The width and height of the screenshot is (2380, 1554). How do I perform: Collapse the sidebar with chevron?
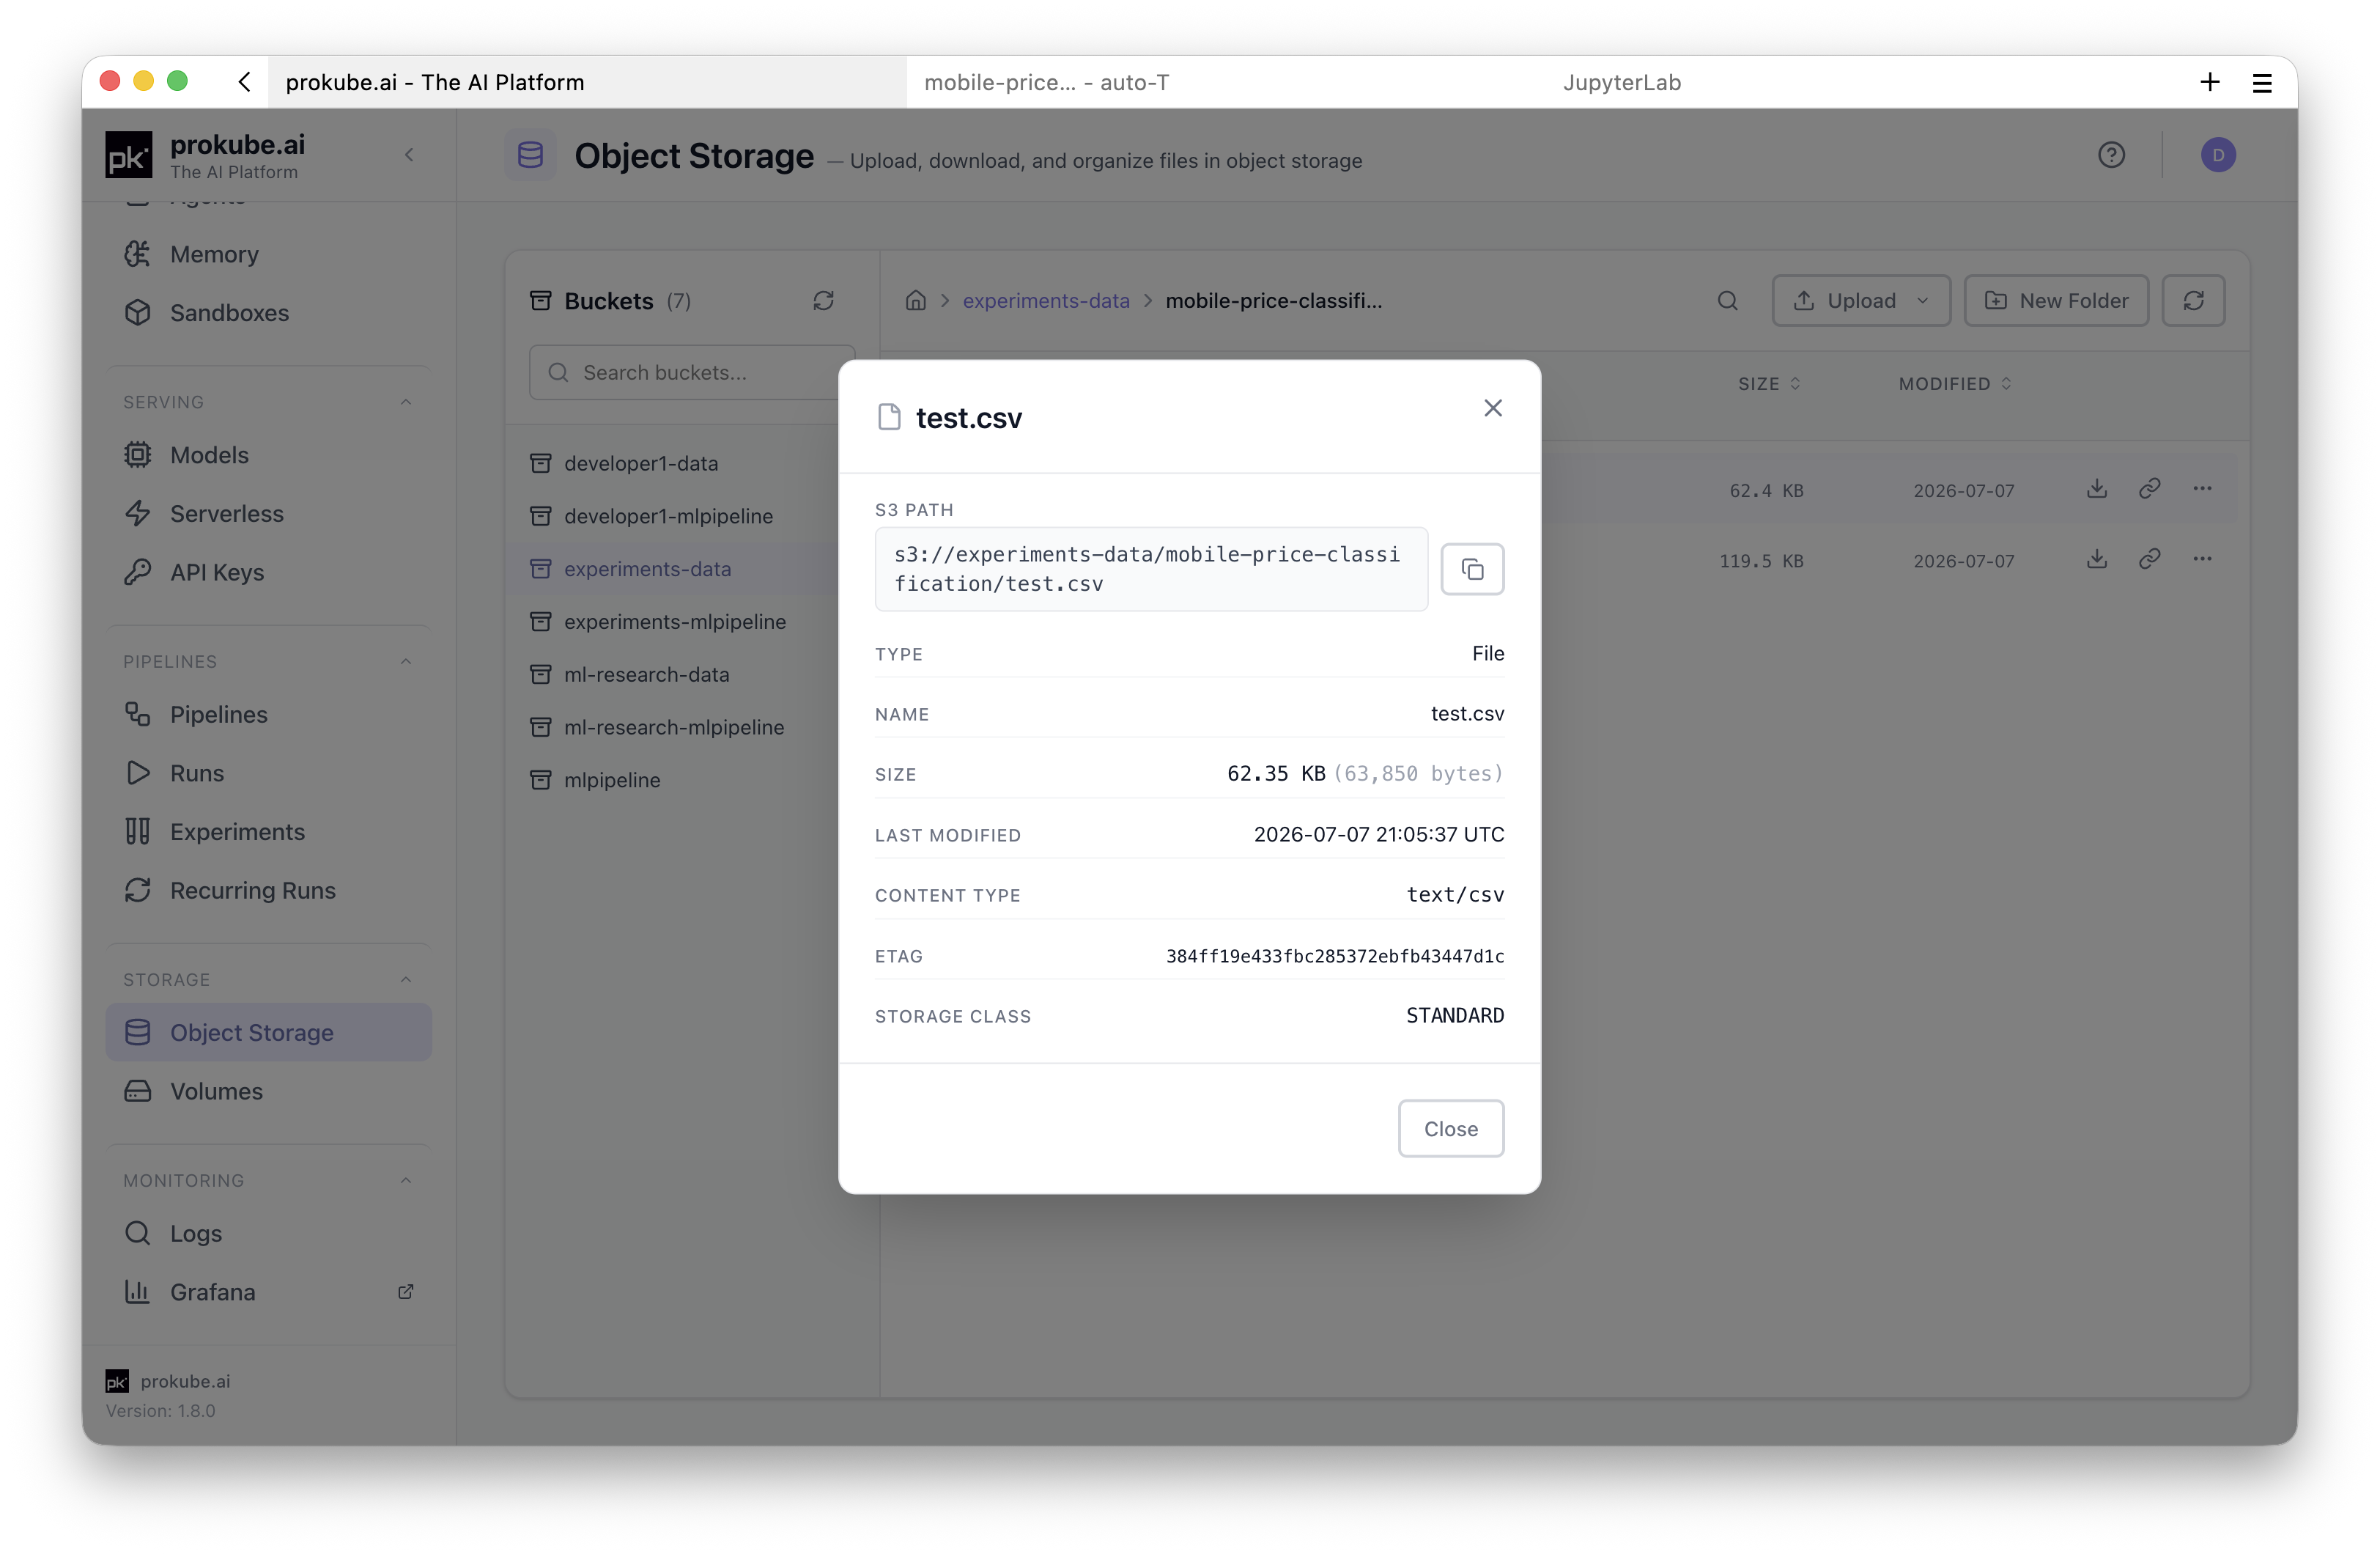[x=409, y=155]
